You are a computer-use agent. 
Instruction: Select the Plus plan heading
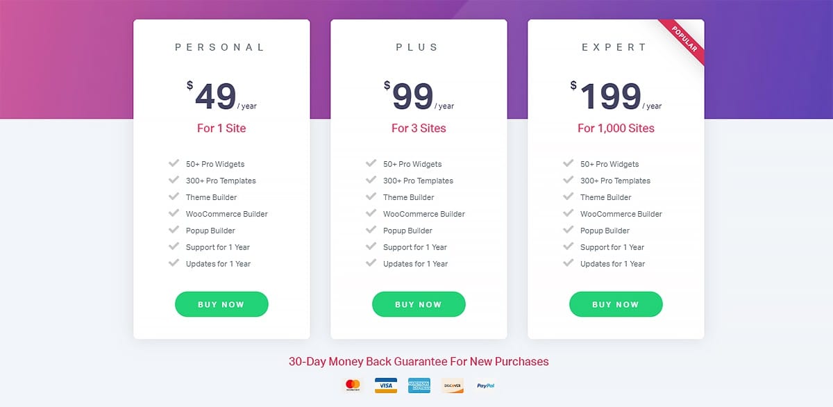point(417,47)
